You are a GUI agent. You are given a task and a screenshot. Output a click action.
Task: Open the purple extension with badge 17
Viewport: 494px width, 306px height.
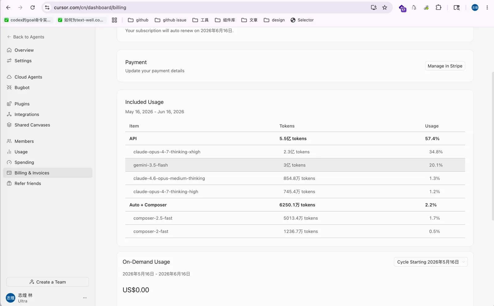point(402,8)
